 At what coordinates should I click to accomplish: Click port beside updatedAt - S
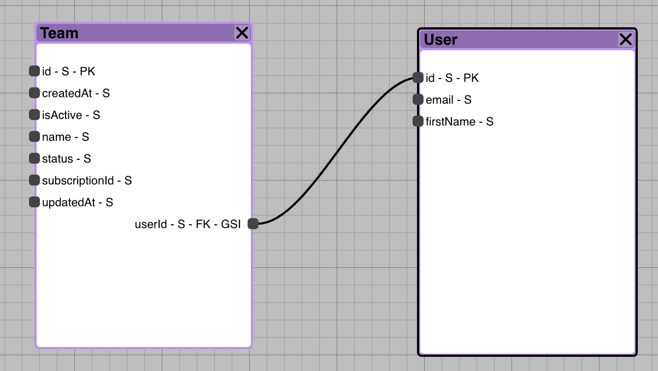point(34,202)
